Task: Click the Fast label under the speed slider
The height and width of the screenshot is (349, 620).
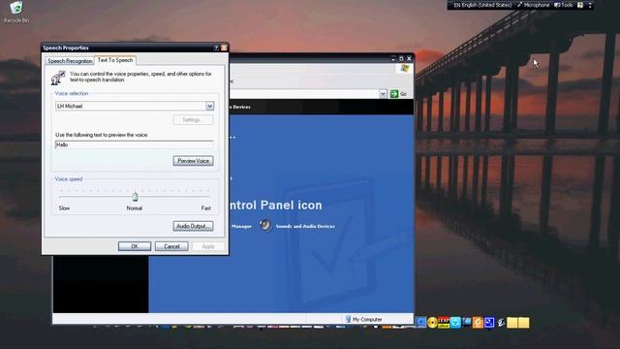Action: point(206,208)
